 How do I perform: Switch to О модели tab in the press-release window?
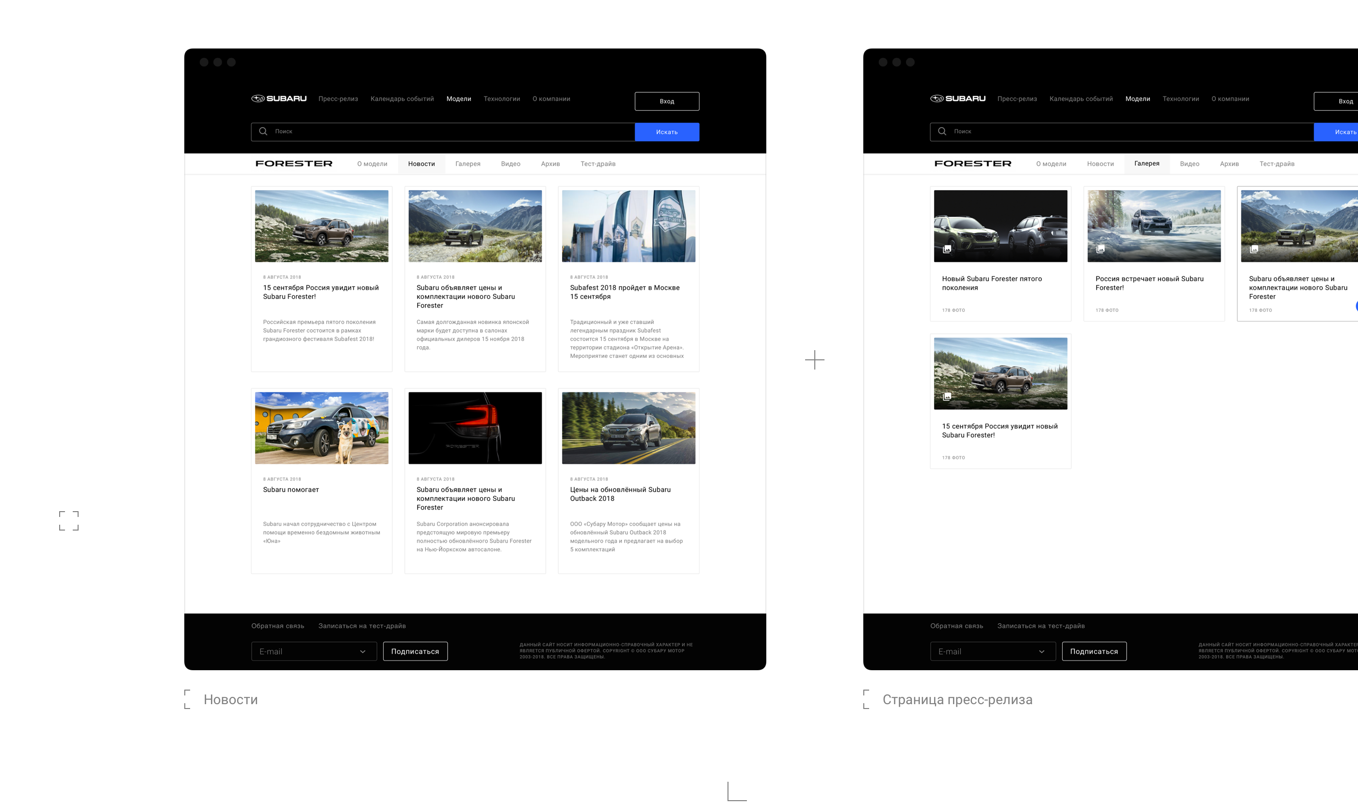tap(1051, 164)
